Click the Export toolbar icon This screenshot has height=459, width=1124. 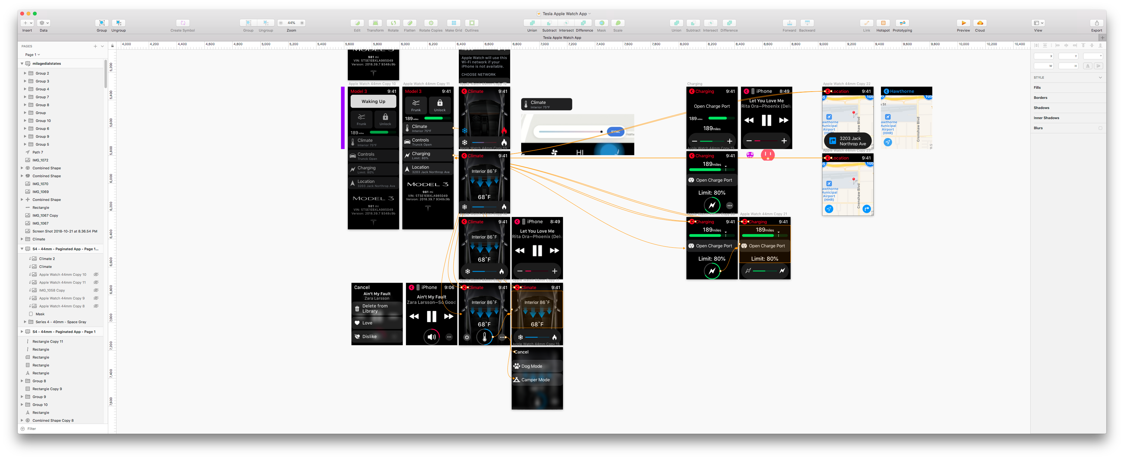coord(1096,23)
